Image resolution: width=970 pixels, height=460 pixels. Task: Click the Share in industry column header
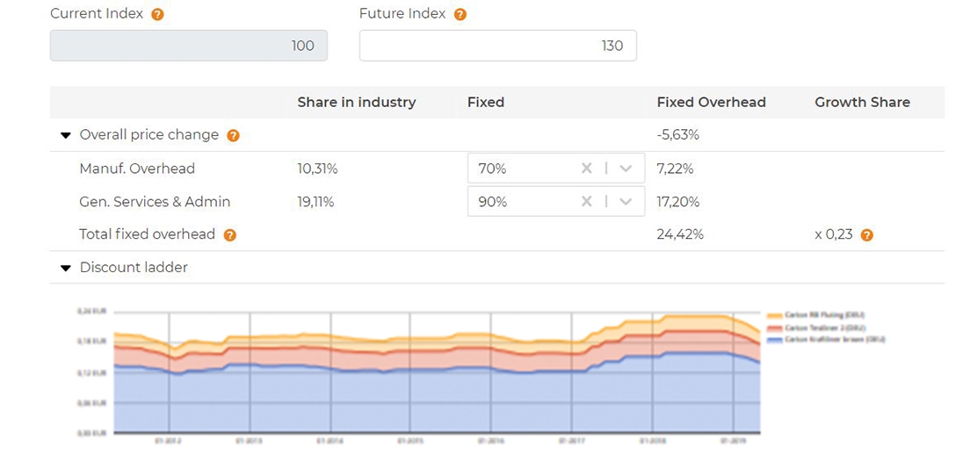[x=356, y=102]
